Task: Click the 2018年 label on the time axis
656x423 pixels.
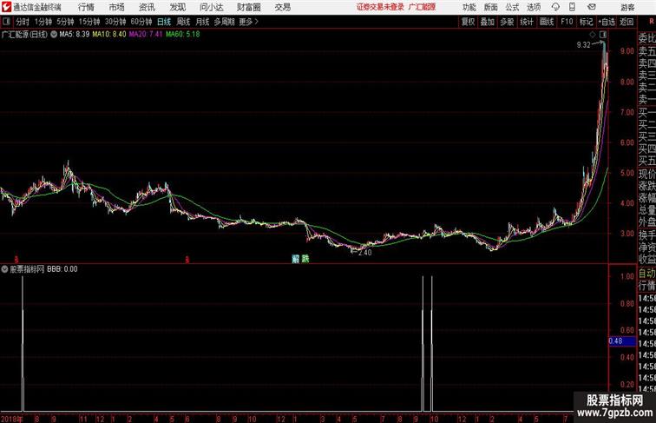Action: pos(12,419)
